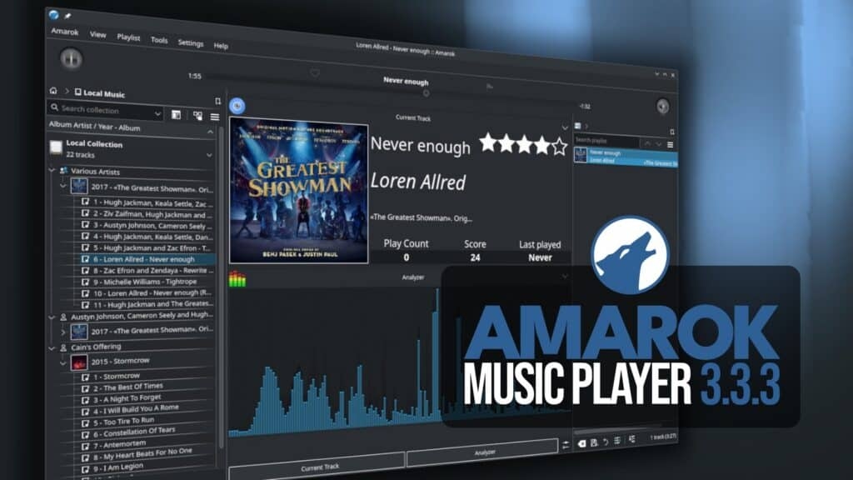Expand the second 2017 Greatest Showman album
The height and width of the screenshot is (480, 853).
click(63, 332)
